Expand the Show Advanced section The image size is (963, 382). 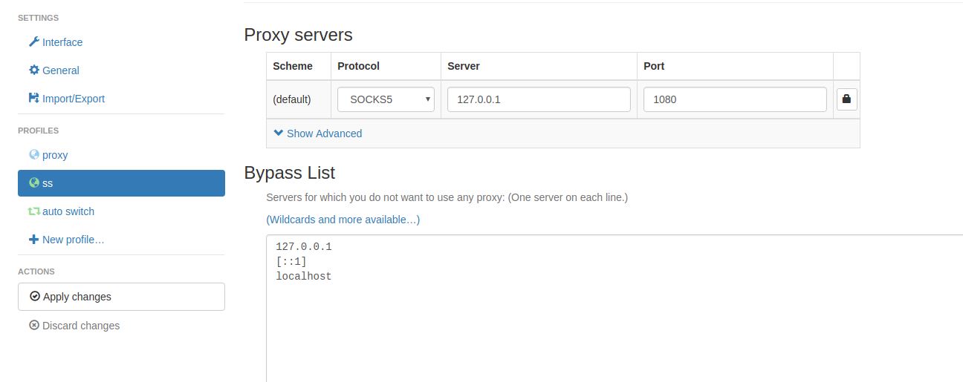click(x=324, y=134)
